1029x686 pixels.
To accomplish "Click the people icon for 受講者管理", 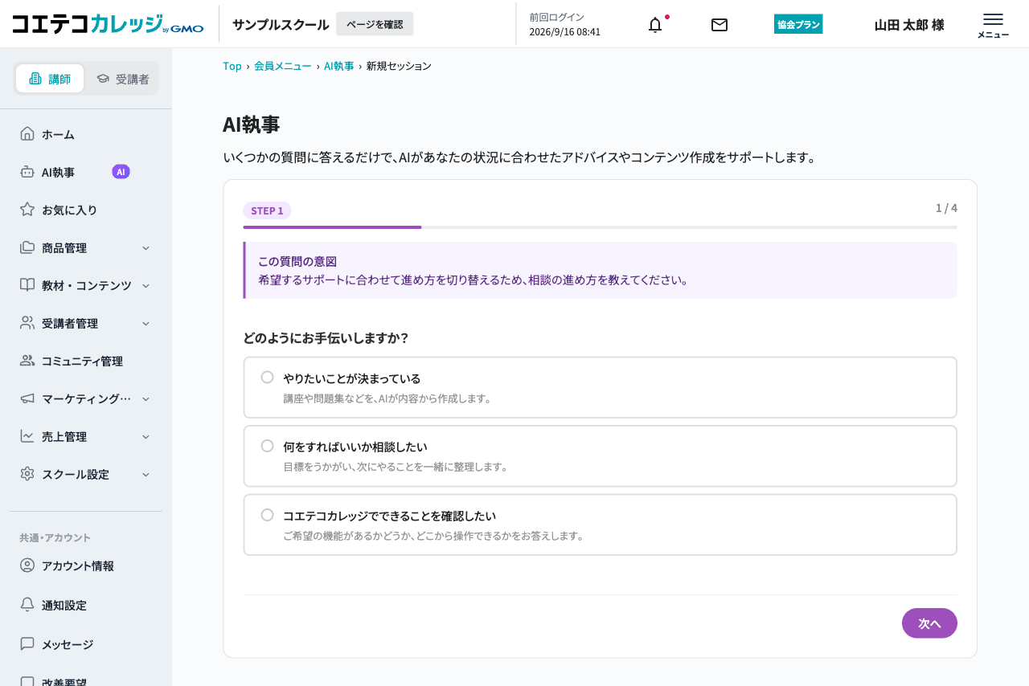I will click(27, 322).
